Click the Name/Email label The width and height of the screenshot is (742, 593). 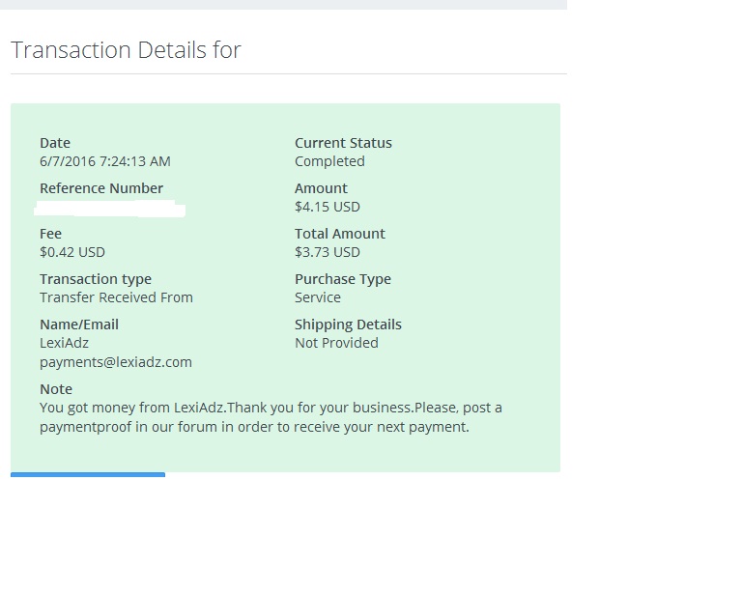[79, 325]
